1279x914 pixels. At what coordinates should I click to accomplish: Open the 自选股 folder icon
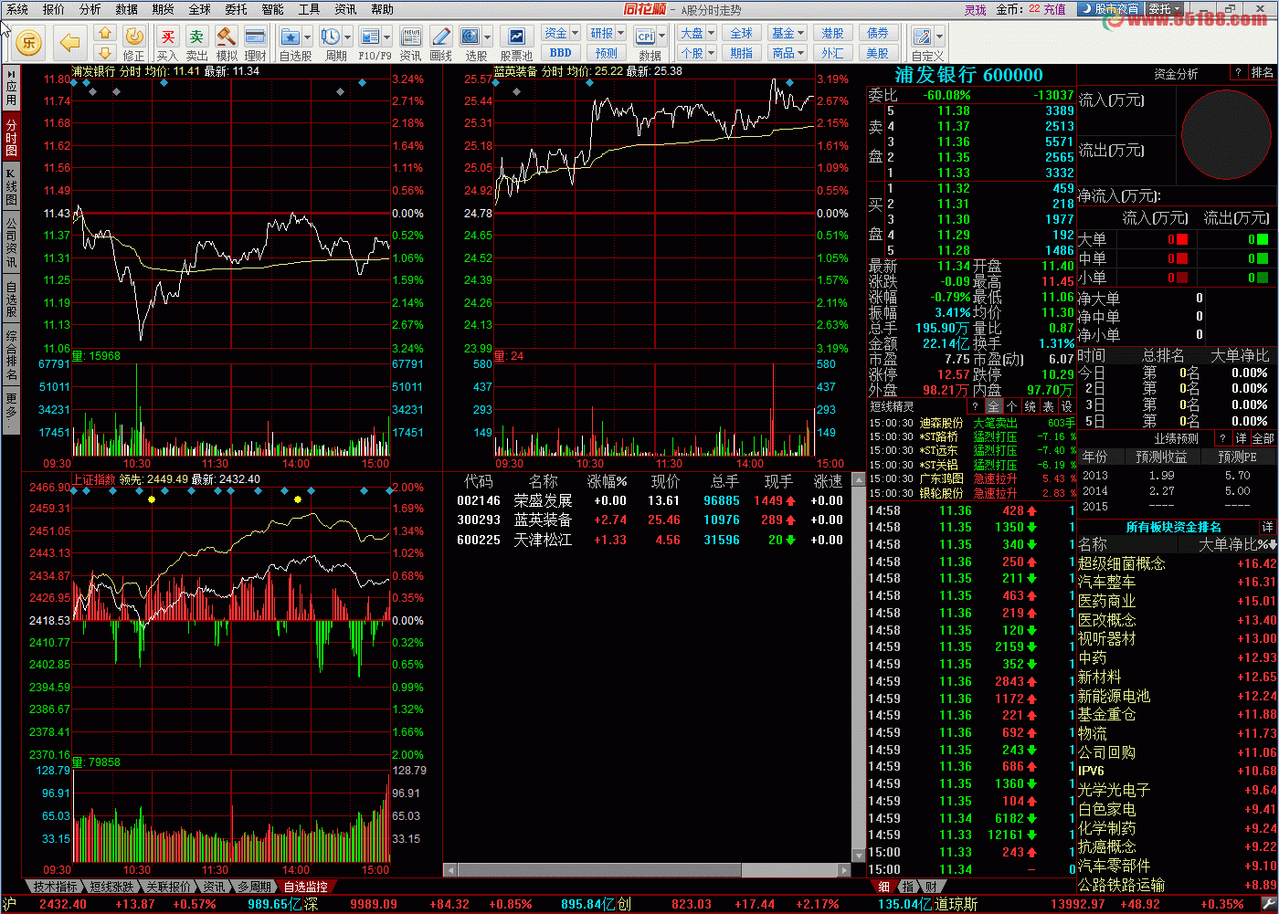(x=291, y=37)
